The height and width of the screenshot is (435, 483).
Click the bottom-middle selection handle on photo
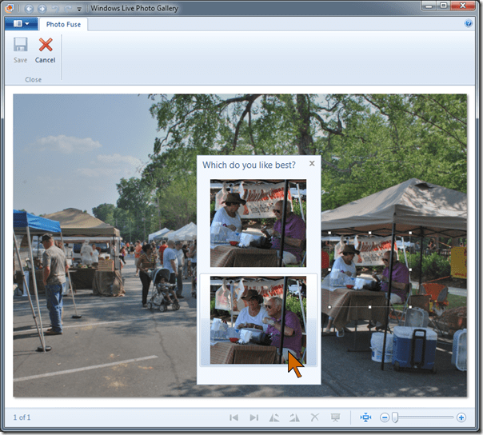pyautogui.click(x=369, y=307)
